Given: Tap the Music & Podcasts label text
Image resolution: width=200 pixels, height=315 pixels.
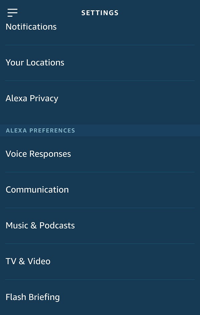Looking at the screenshot, I should click(40, 225).
